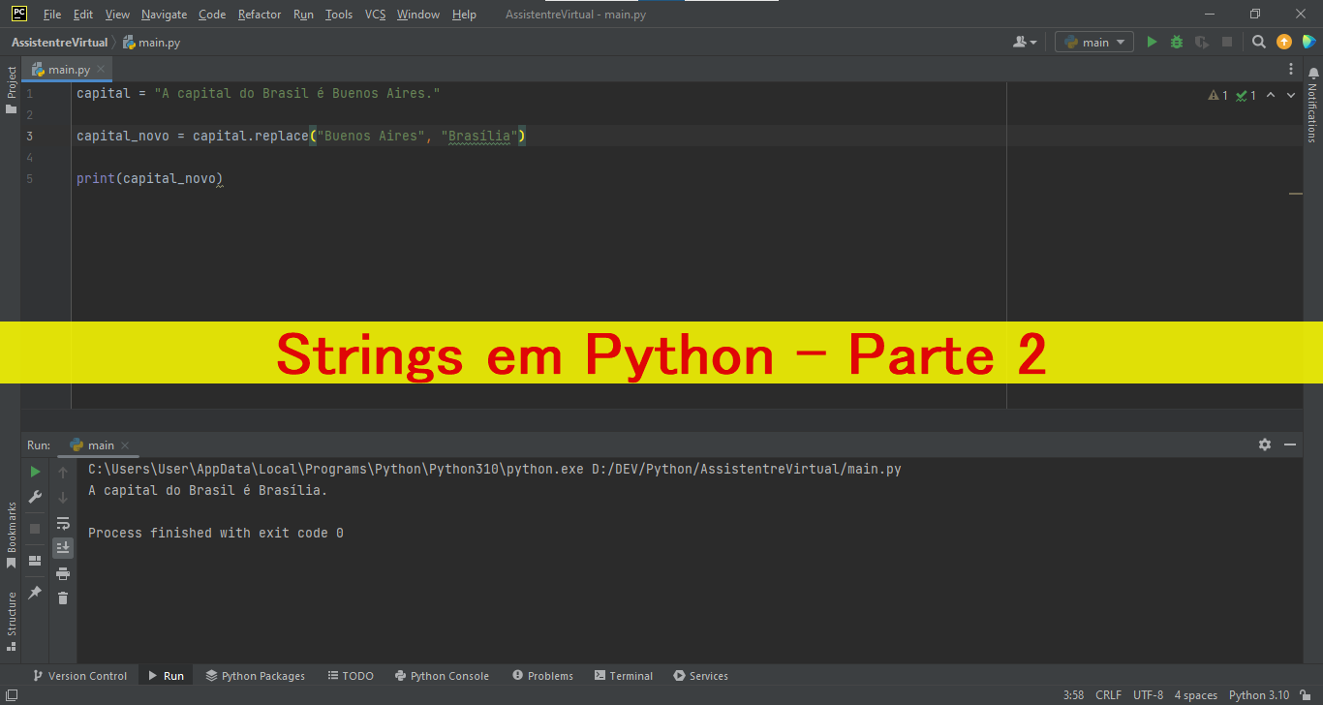
Task: Open the Python Packages tool window
Action: click(x=255, y=675)
